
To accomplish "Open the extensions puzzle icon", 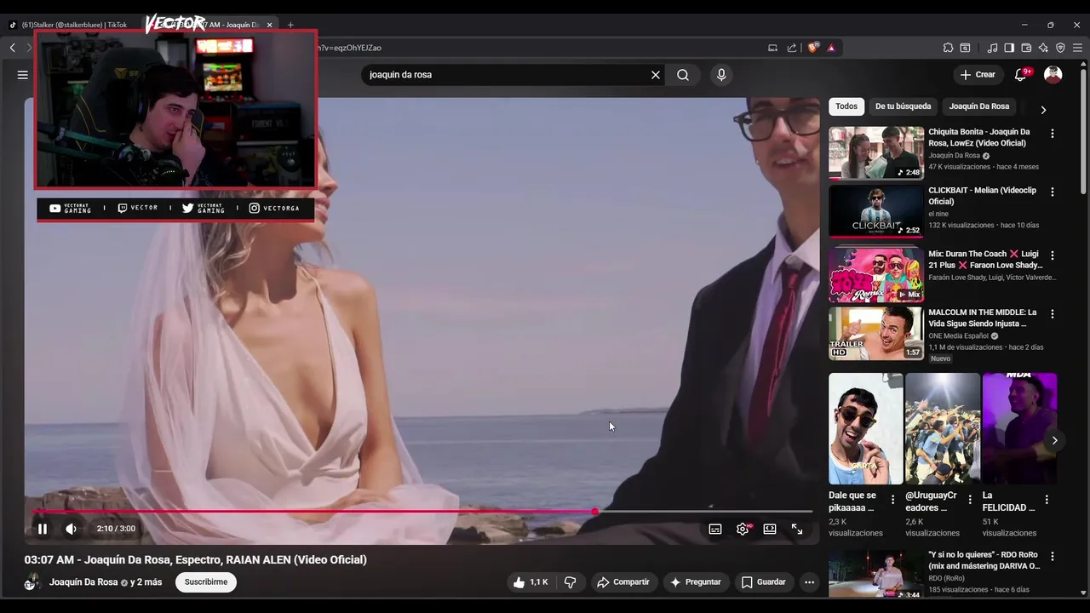I will (948, 48).
